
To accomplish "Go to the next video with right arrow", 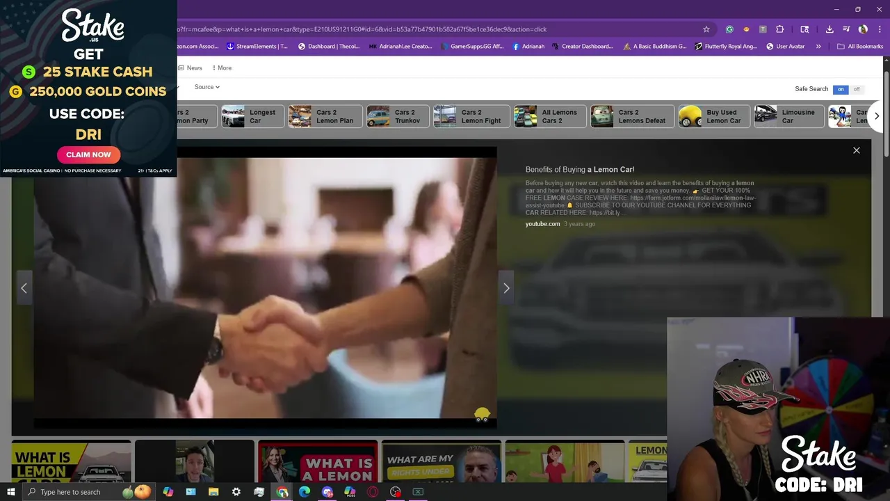I will click(x=506, y=288).
